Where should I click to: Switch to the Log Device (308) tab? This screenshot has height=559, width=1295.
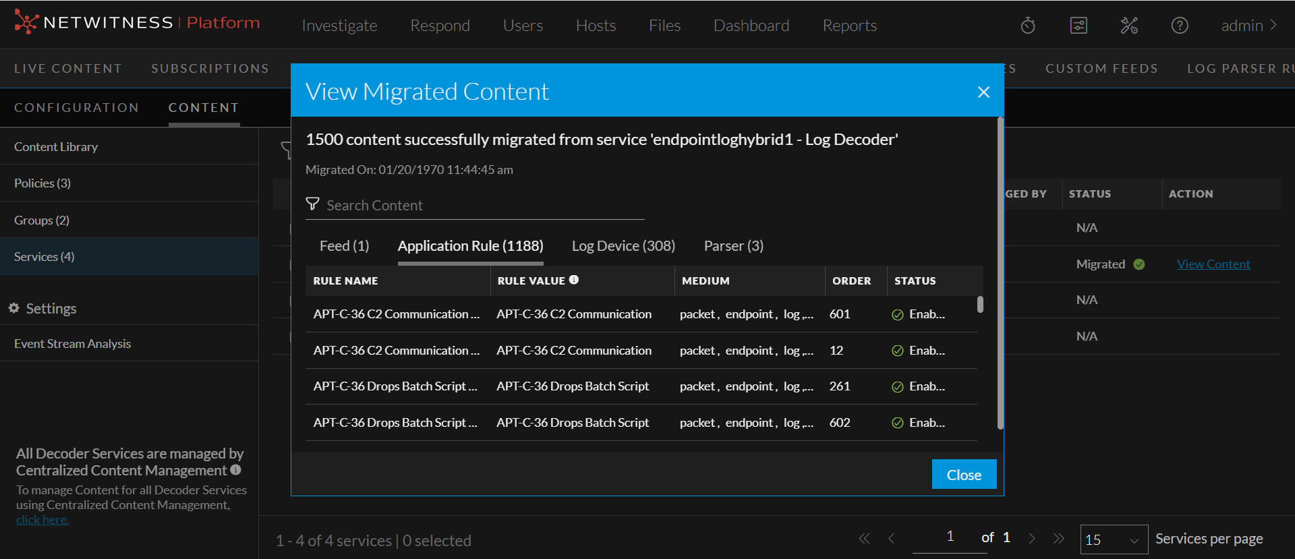623,246
